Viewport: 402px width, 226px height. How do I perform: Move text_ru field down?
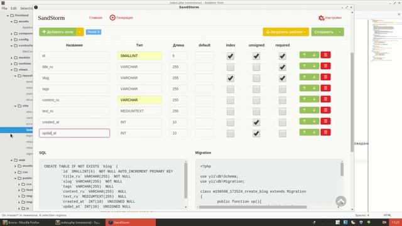tap(314, 110)
